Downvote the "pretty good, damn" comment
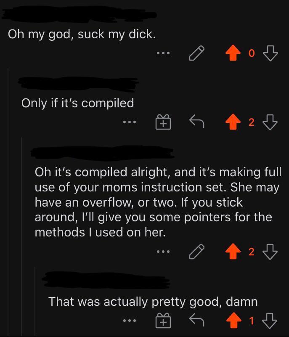Viewport: 289px width, 337px height. coord(270,321)
